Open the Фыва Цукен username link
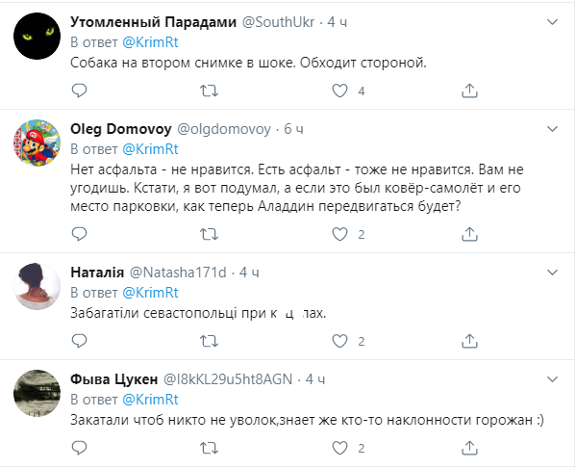The width and height of the screenshot is (576, 468). pos(228,379)
